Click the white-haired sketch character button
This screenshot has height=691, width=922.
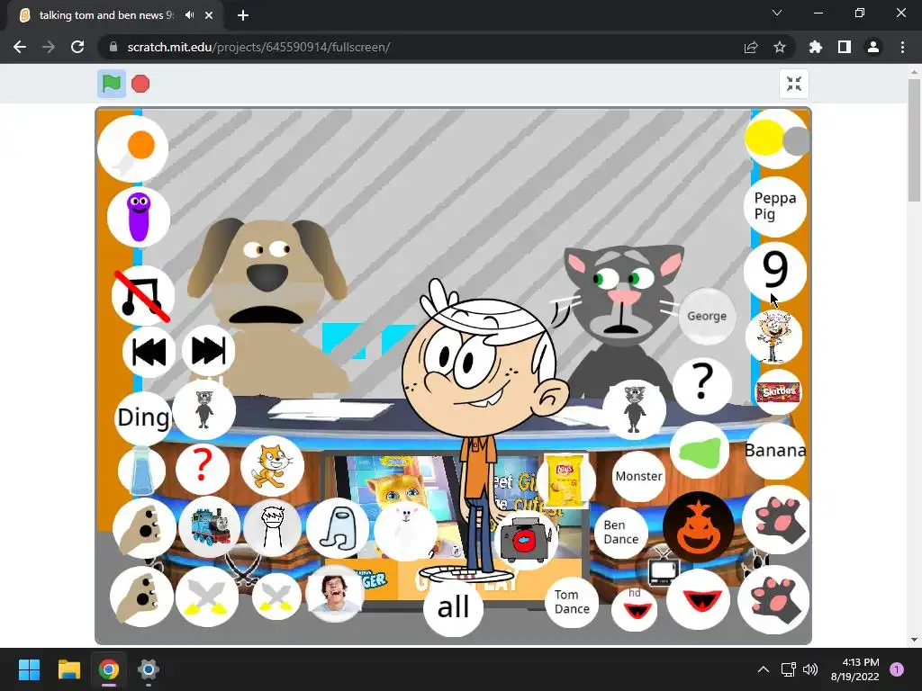click(272, 527)
